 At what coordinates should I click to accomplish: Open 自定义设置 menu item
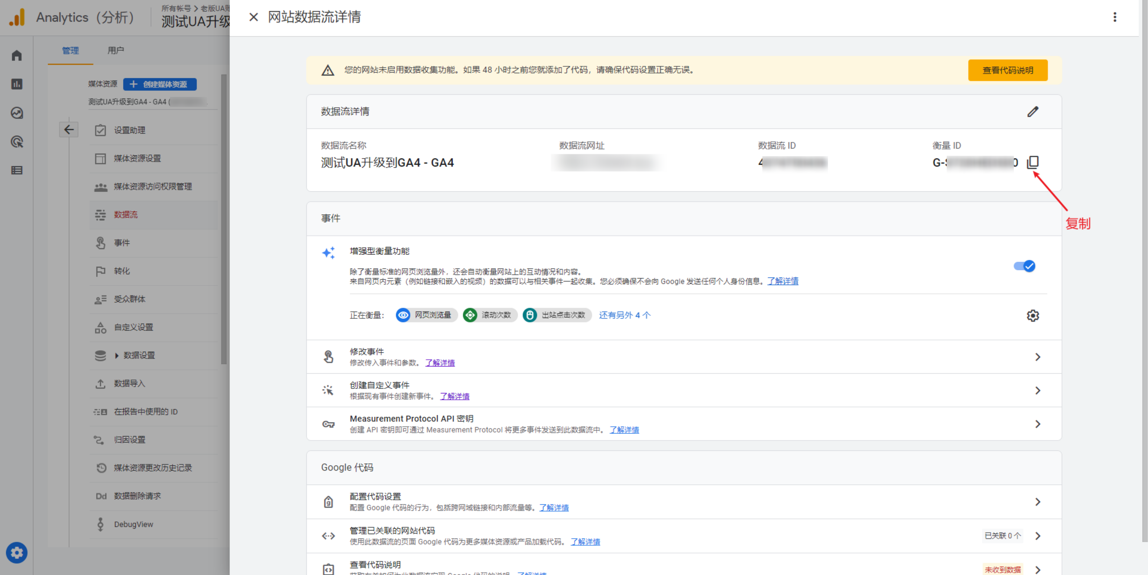click(153, 327)
